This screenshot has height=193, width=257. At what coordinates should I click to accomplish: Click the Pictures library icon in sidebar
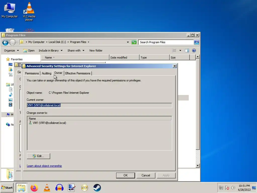pos(11,100)
